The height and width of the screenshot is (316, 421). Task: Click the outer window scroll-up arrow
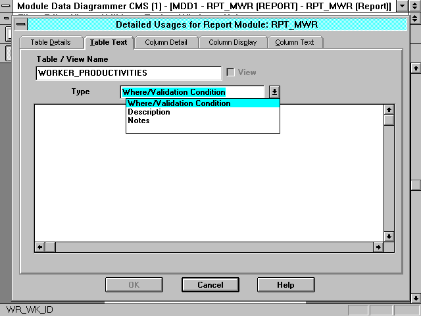point(415,67)
